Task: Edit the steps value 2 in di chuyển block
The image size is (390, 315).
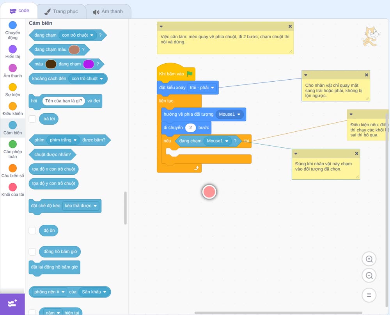Action: coord(191,127)
